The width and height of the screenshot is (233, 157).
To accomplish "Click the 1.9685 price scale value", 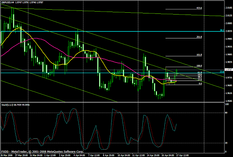I will click(229, 85).
